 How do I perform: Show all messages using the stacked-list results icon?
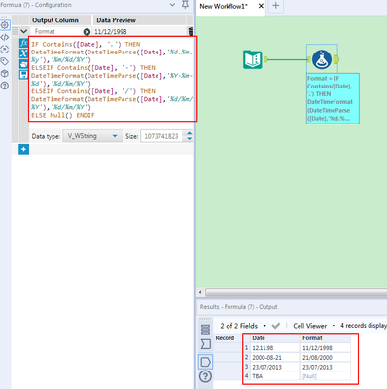click(x=206, y=329)
